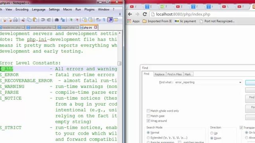Click the Zoom In toolbar icon
255x143 pixels.
click(71, 20)
